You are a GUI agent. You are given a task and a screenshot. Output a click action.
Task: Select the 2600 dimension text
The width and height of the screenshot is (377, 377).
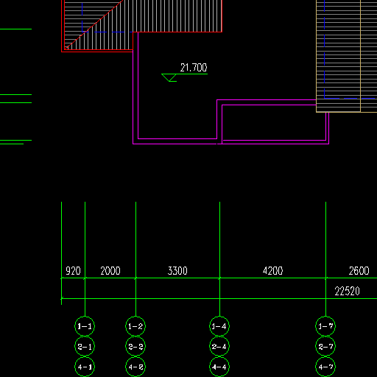pos(359,271)
